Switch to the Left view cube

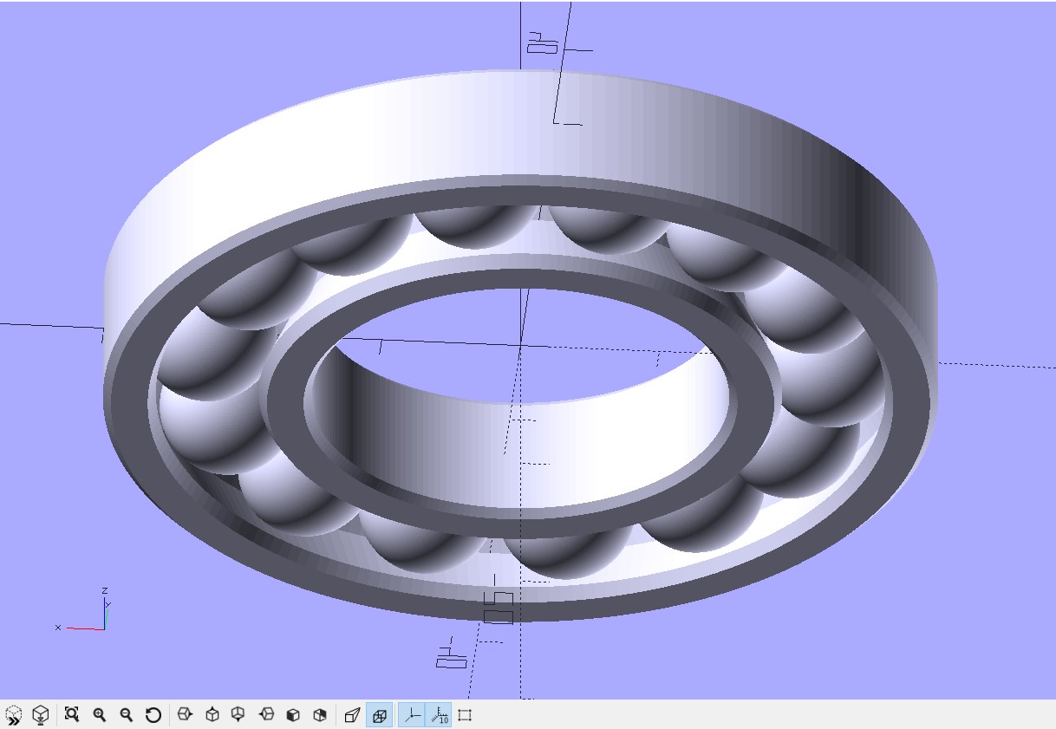point(266,715)
